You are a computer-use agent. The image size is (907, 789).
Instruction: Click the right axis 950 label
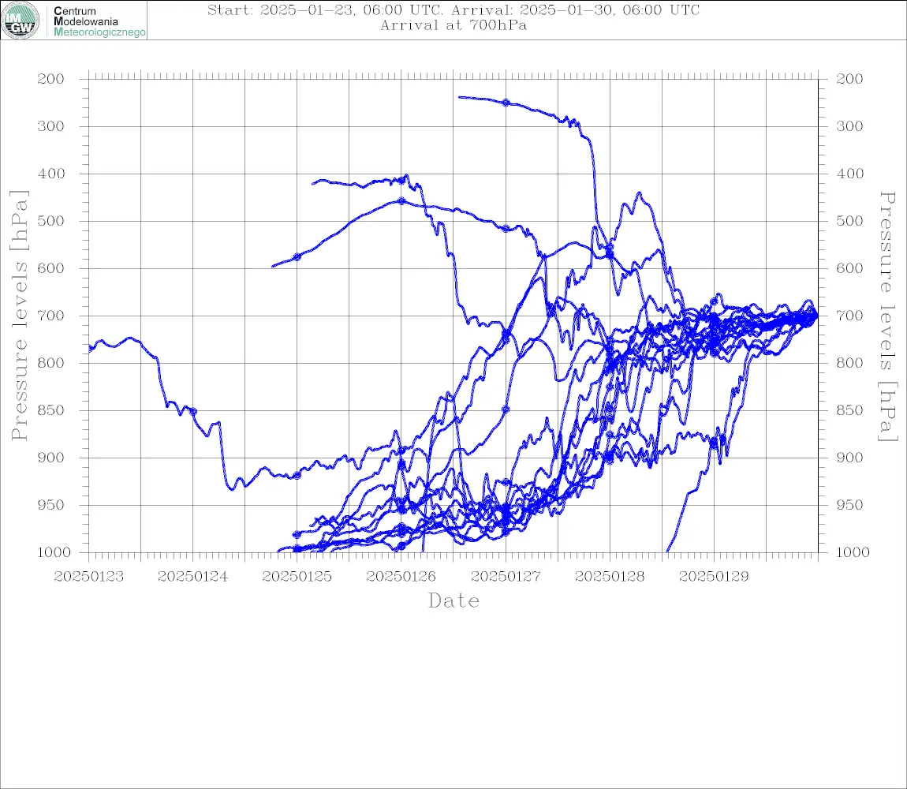[849, 505]
